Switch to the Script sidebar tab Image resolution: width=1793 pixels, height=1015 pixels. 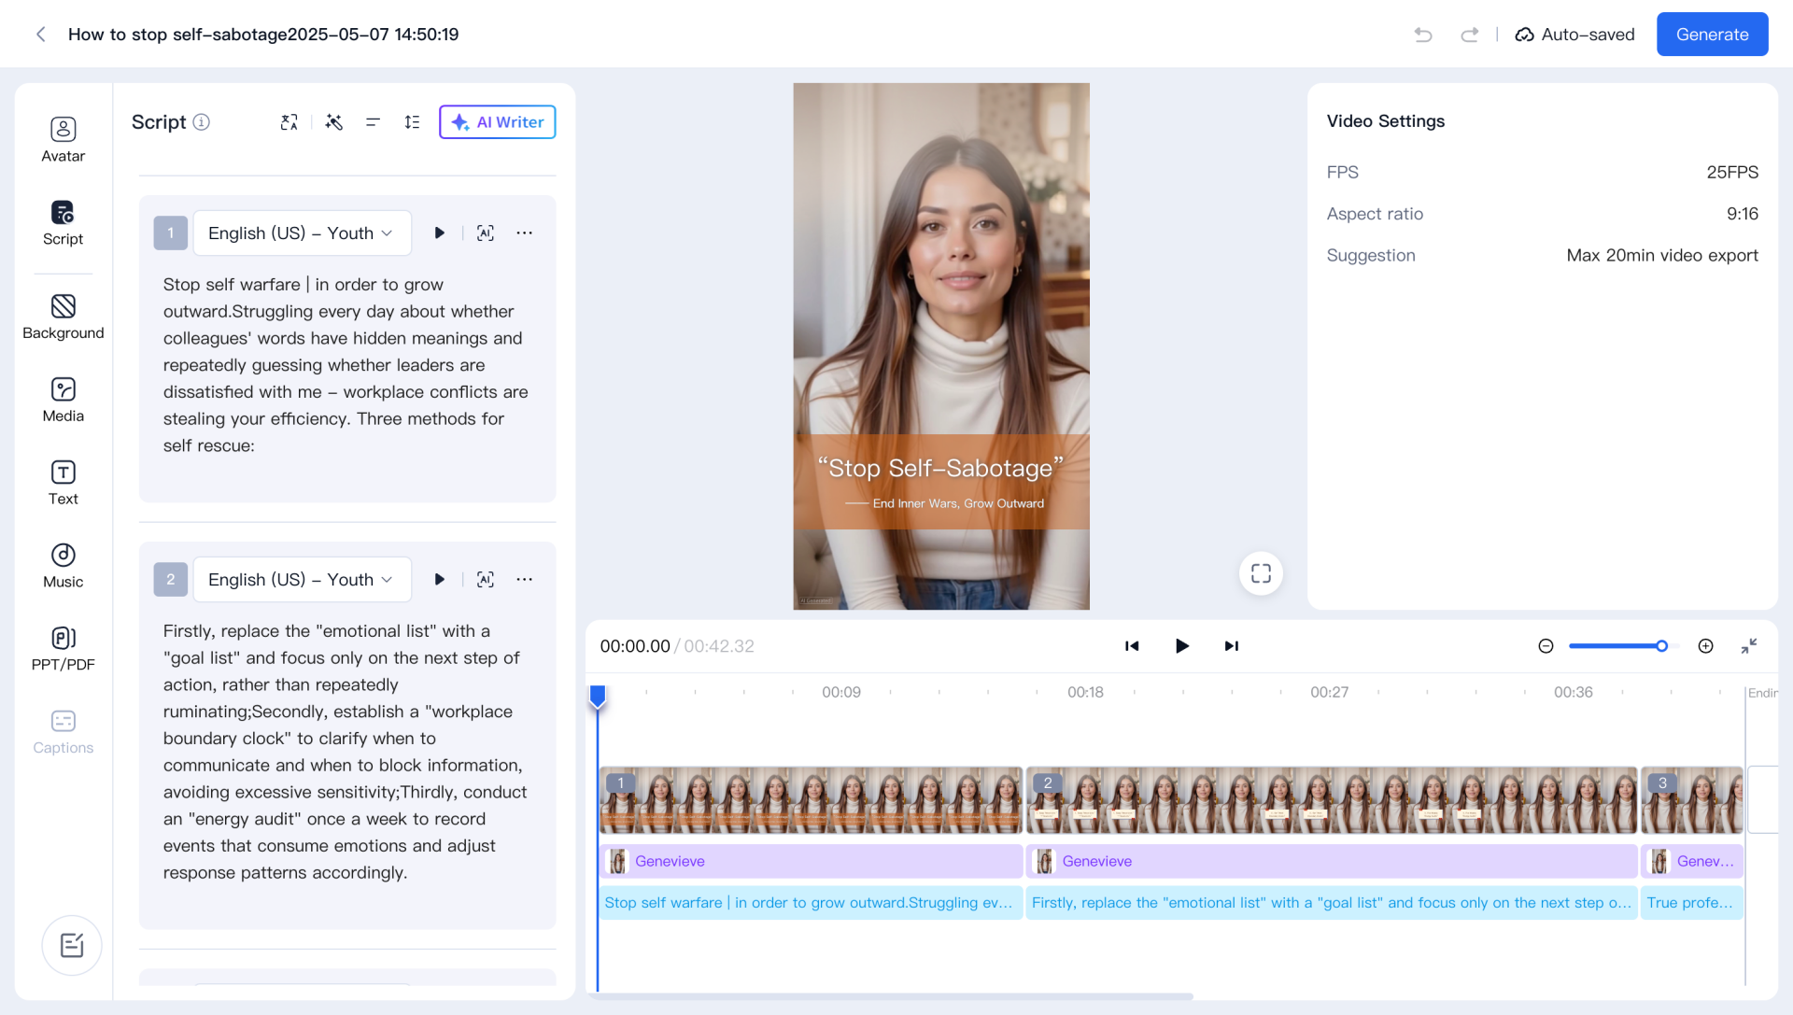pos(63,222)
